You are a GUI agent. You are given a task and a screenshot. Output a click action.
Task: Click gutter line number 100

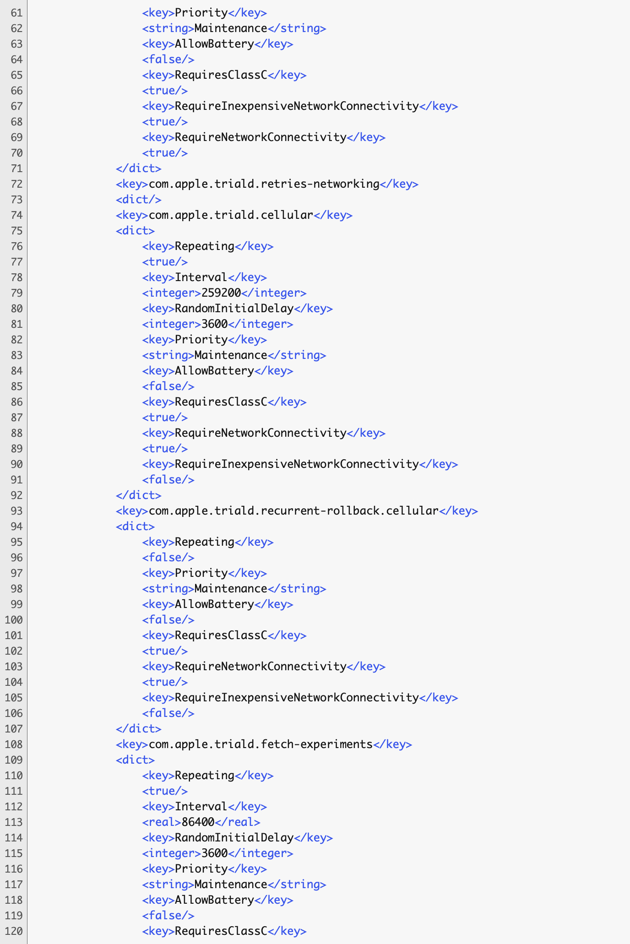click(x=14, y=620)
